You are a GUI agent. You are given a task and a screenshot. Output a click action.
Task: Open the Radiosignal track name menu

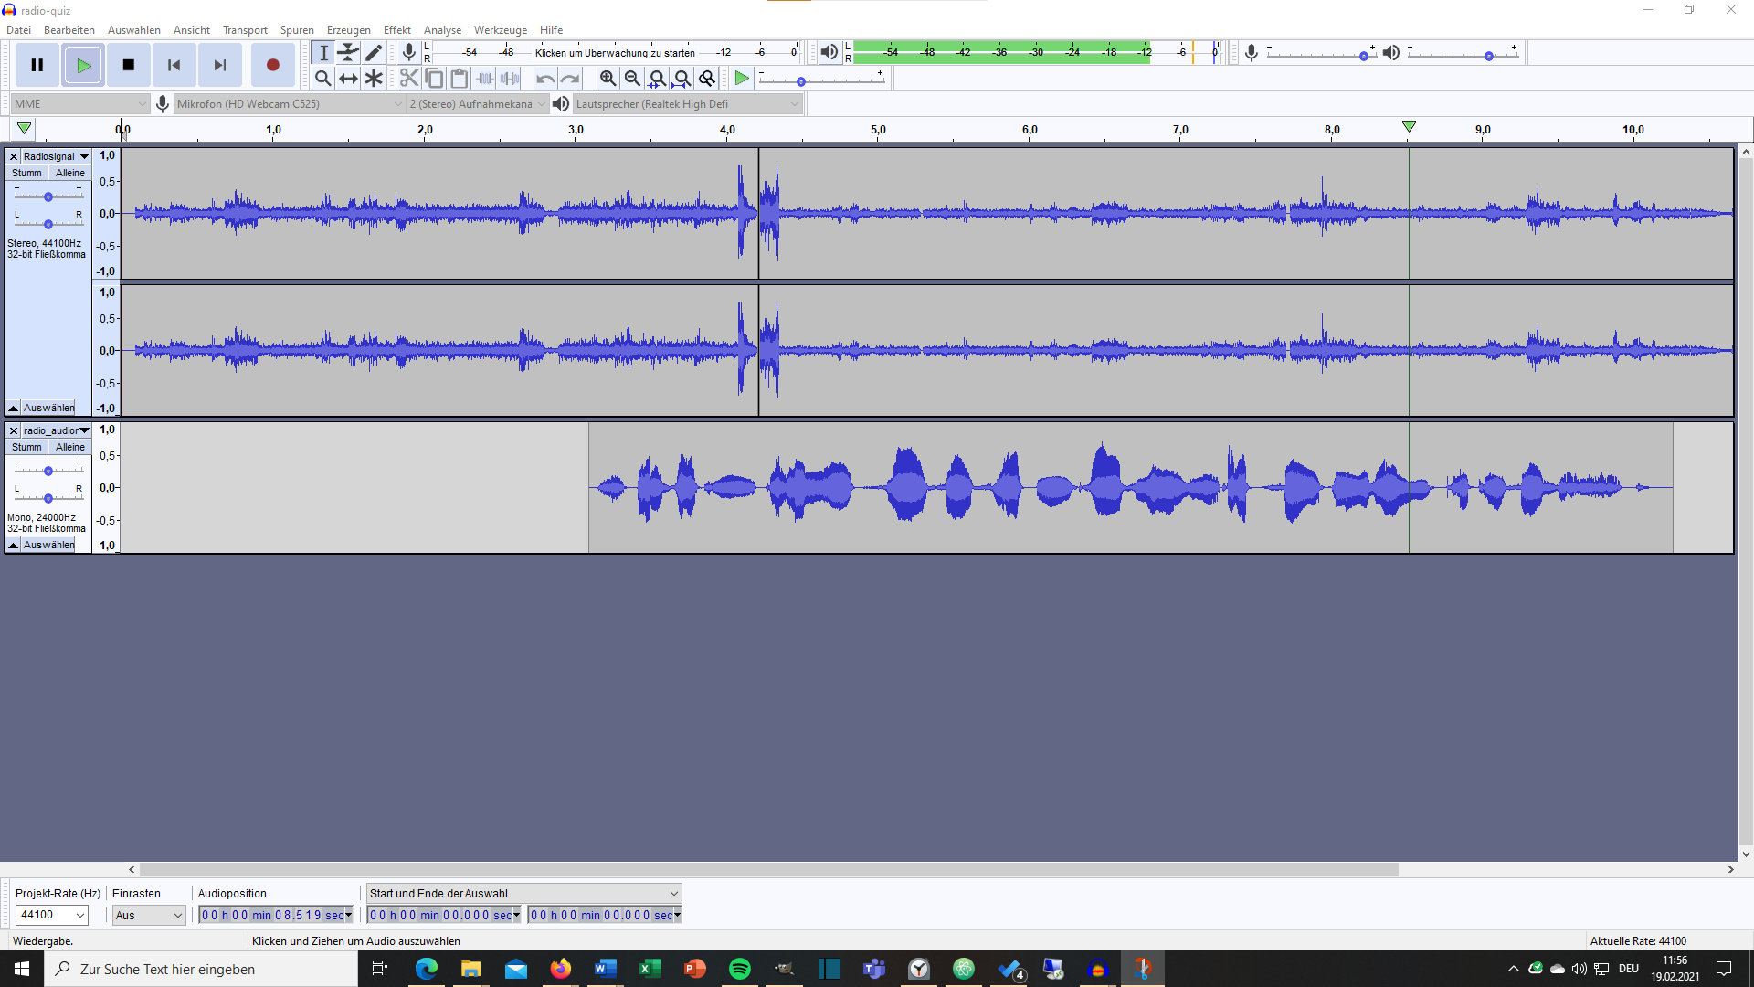[x=56, y=156]
